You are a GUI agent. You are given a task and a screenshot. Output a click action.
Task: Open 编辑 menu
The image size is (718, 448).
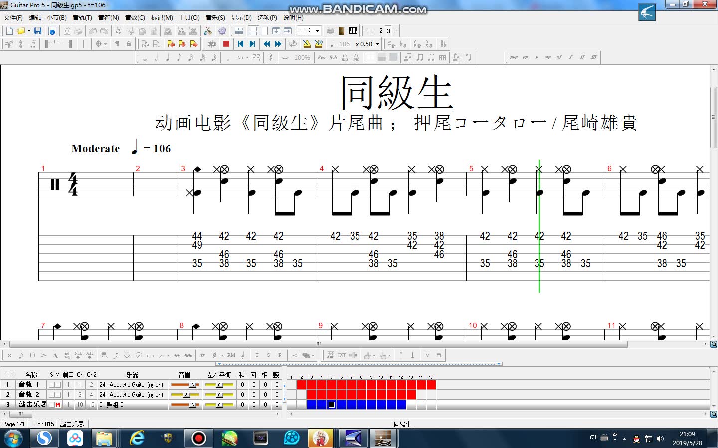(35, 18)
